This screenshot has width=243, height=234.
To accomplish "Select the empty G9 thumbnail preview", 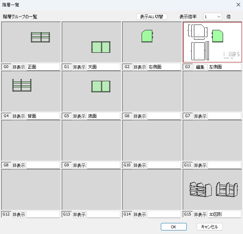I will (x=91, y=141).
